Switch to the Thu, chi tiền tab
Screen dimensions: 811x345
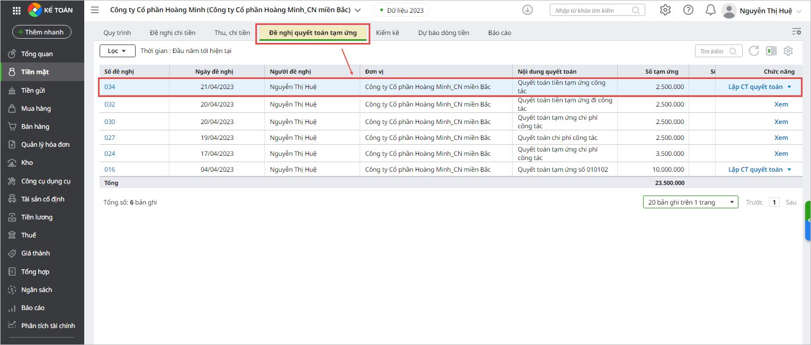[x=232, y=33]
